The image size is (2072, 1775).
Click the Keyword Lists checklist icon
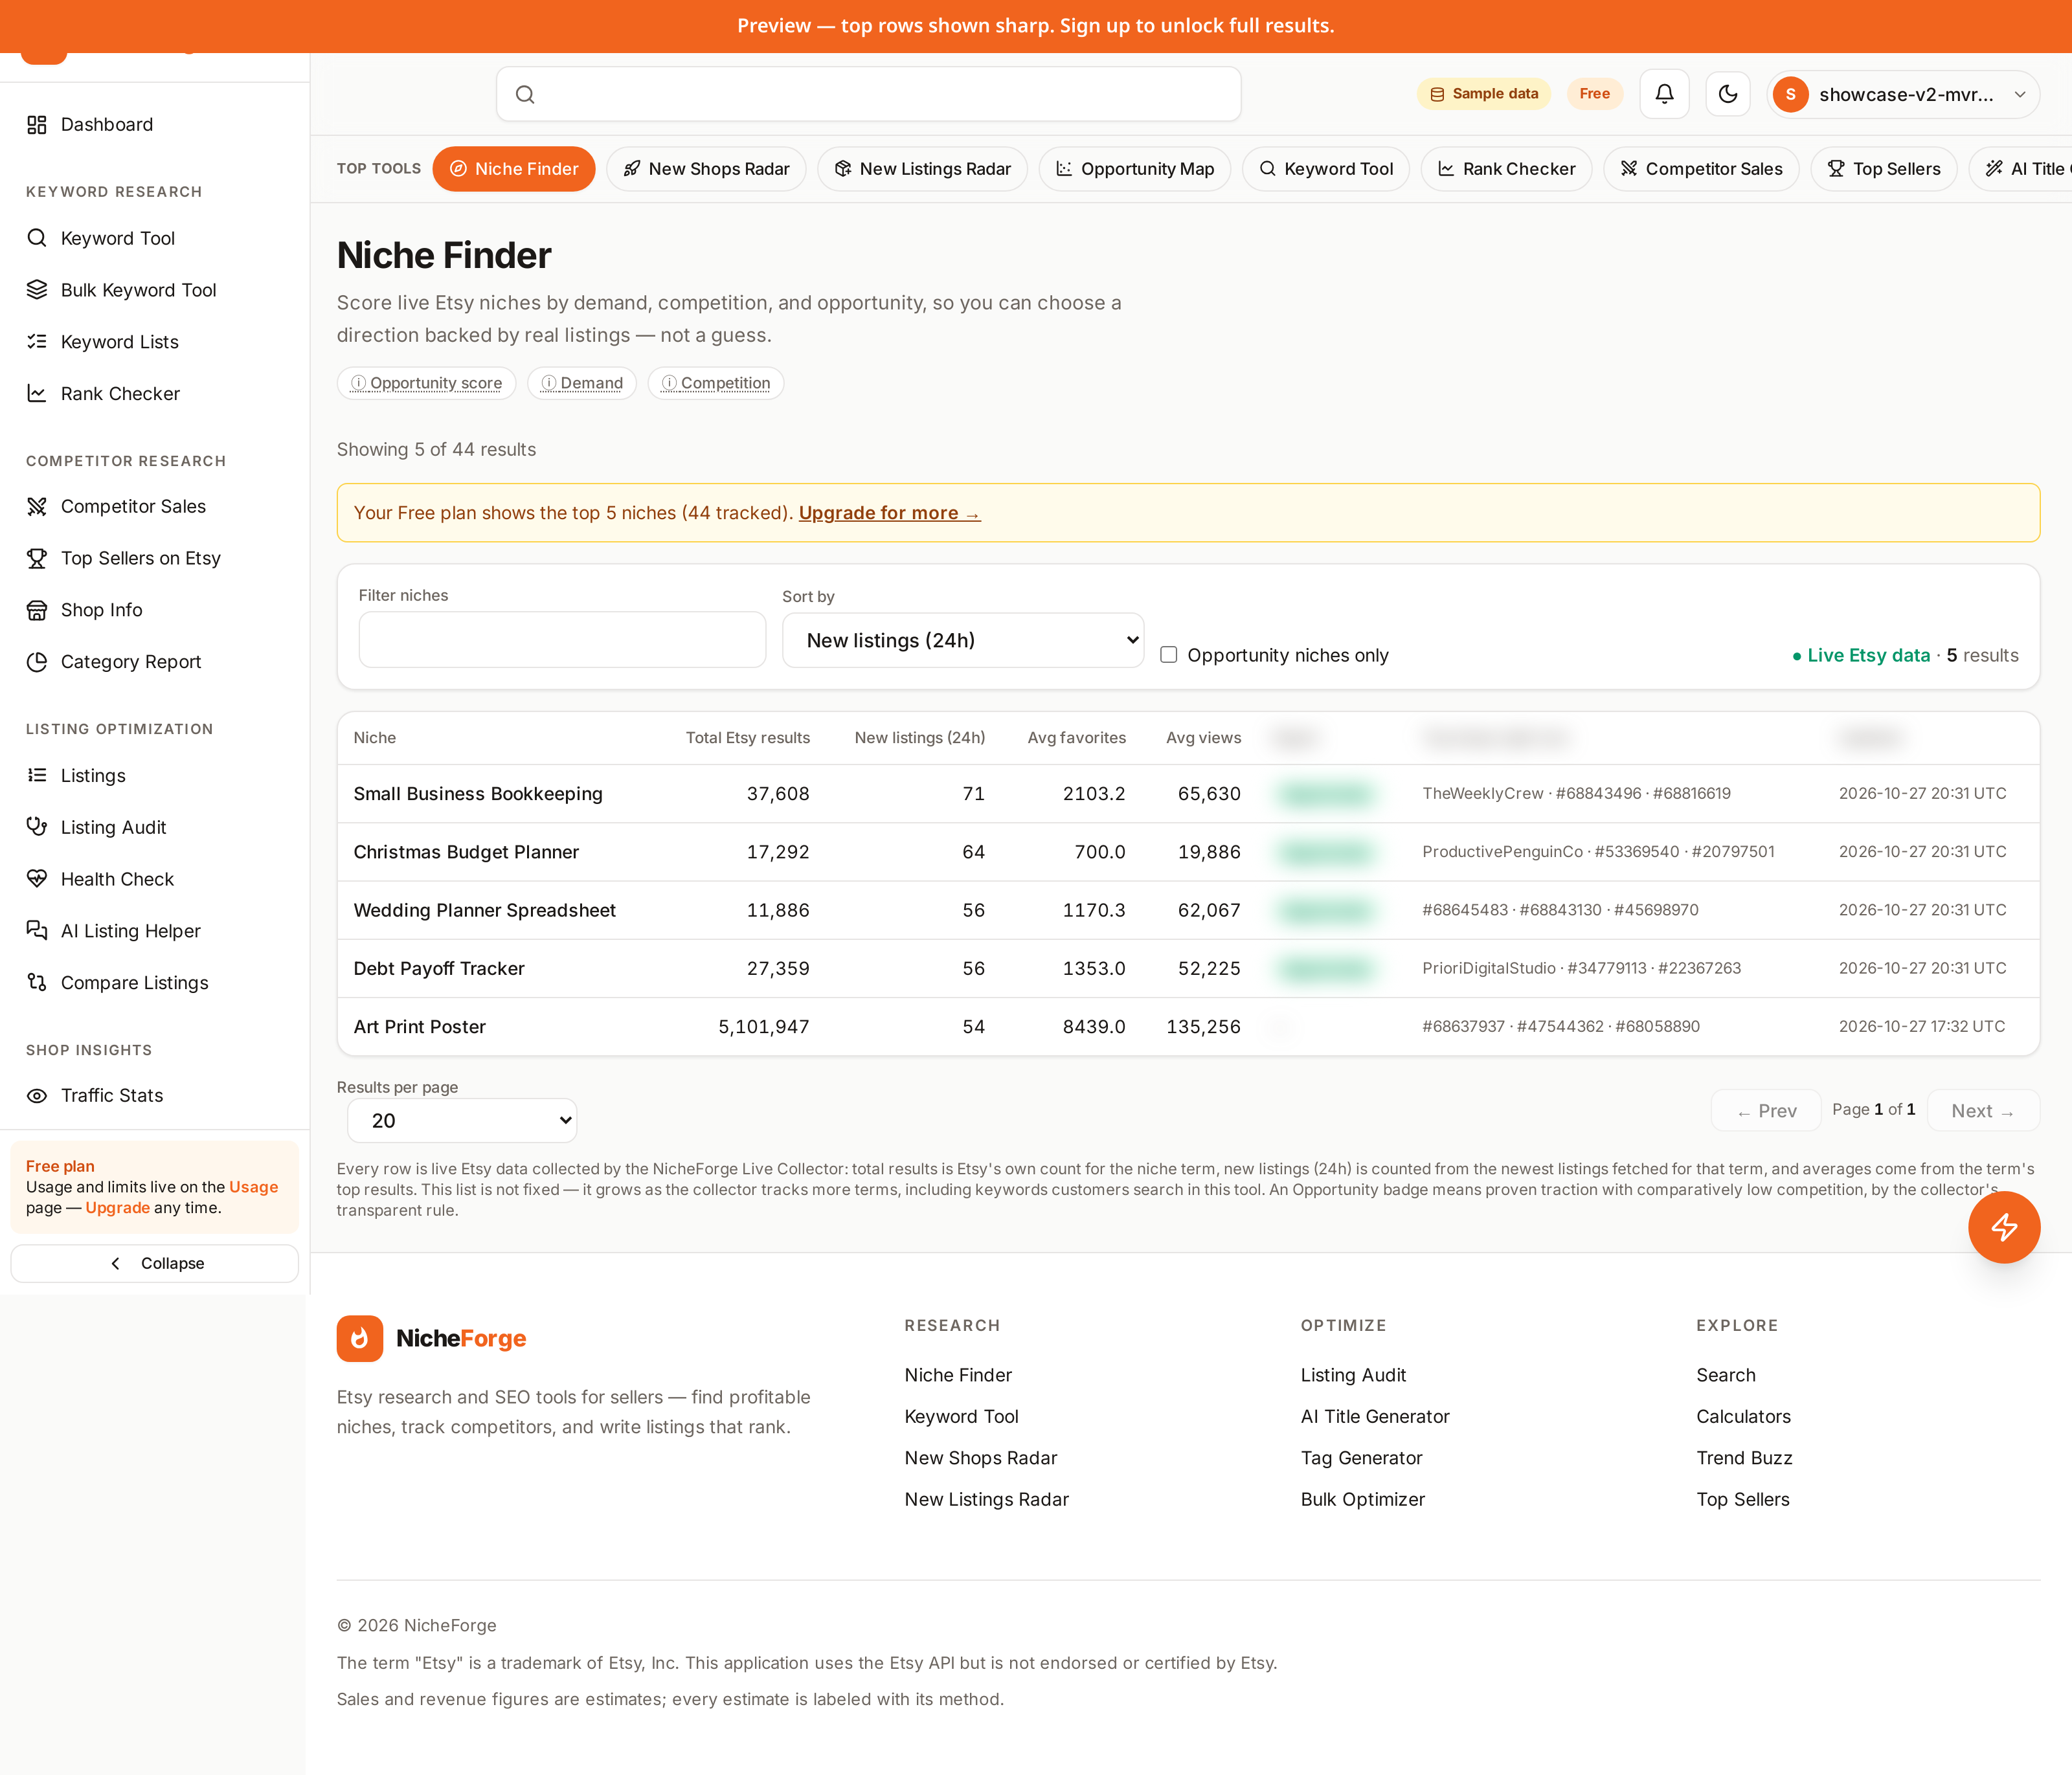37,342
